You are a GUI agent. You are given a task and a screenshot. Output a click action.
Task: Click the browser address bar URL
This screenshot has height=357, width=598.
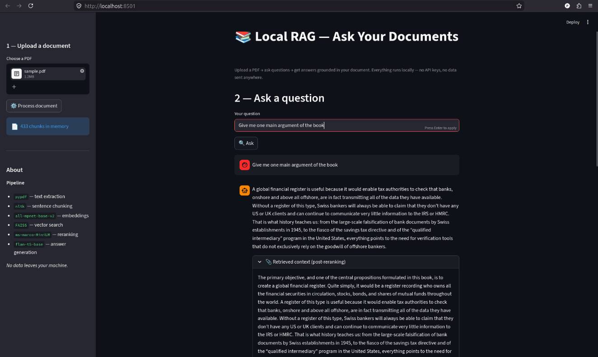(110, 6)
